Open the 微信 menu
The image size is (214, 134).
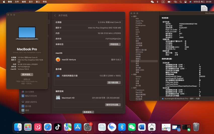coord(10,2)
